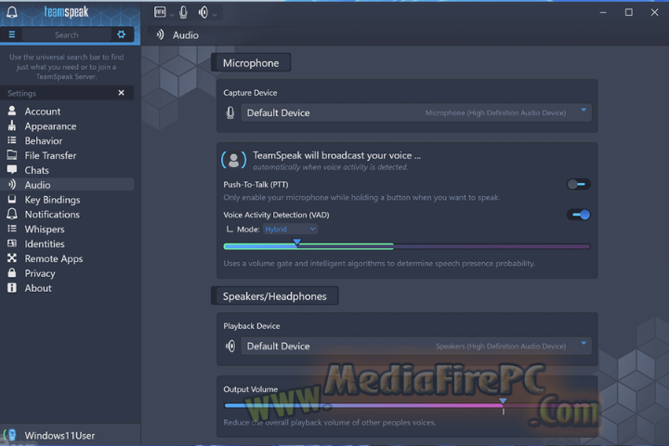
Task: Click the teamspeak logo
Action: pyautogui.click(x=66, y=12)
